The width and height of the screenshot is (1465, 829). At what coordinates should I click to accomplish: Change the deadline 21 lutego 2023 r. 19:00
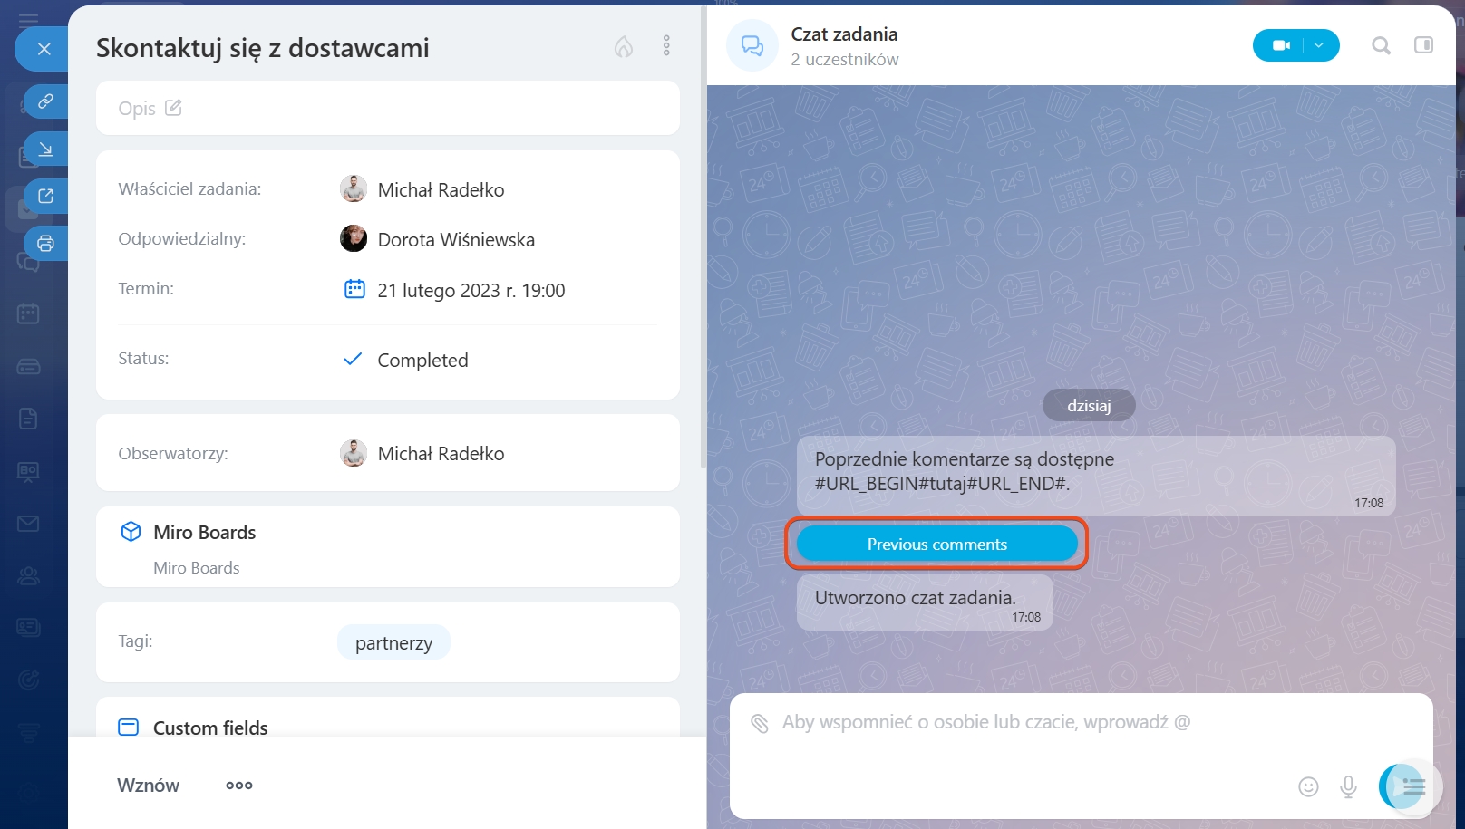(471, 291)
